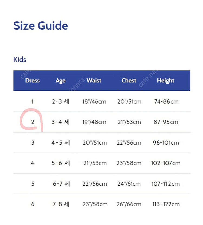Click waist value 19"/48cm

coord(94,122)
